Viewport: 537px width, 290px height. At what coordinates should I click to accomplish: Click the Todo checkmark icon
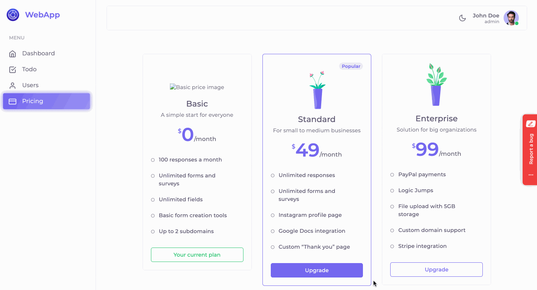pos(13,70)
